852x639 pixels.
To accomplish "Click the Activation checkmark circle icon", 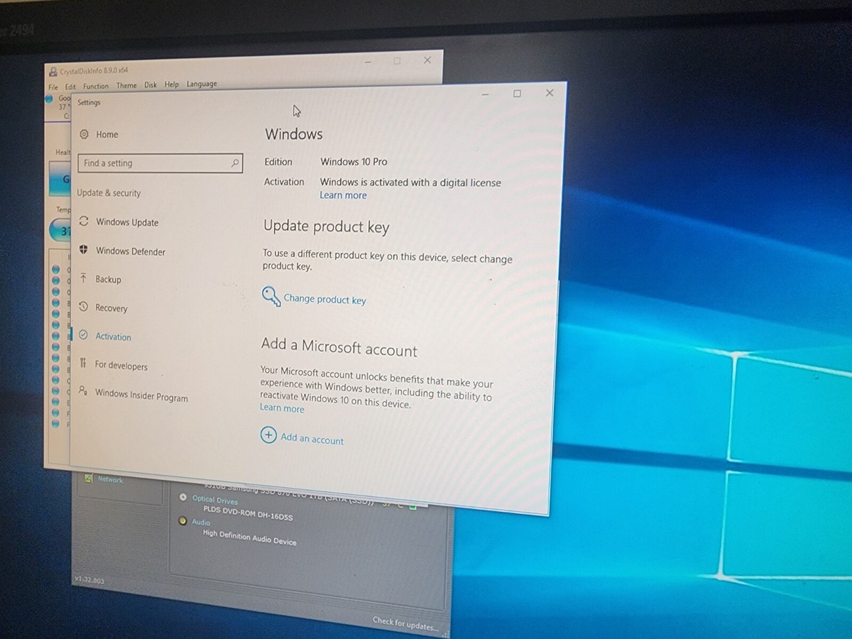I will 83,336.
